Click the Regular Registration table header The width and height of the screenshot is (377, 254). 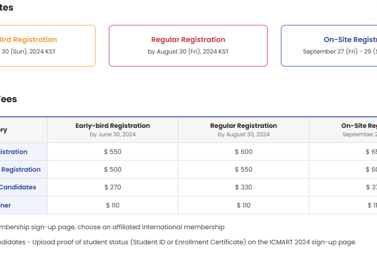click(x=243, y=130)
